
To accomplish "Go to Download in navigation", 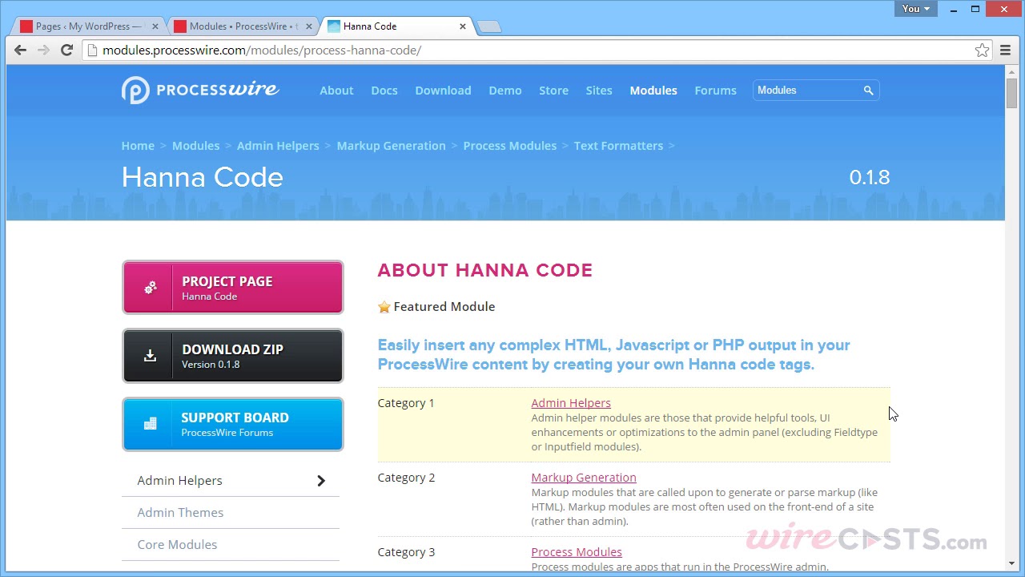I will pos(443,91).
